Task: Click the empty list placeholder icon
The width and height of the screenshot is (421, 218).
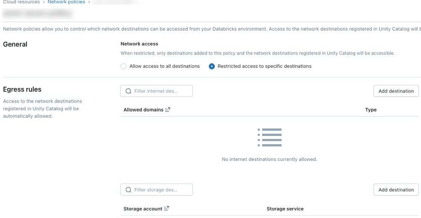Action: (x=269, y=137)
